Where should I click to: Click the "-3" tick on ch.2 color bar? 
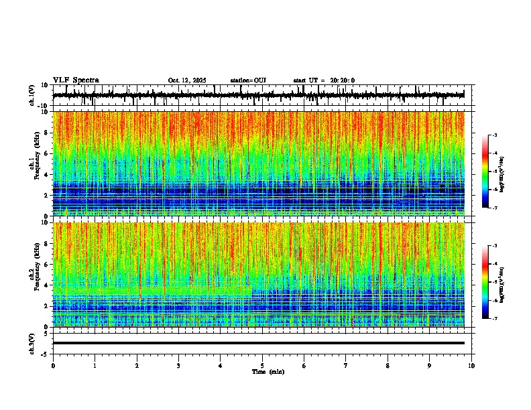click(x=495, y=246)
